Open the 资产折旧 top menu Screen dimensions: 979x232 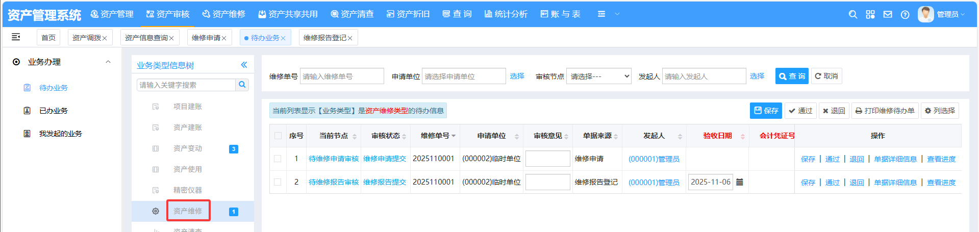click(x=408, y=14)
